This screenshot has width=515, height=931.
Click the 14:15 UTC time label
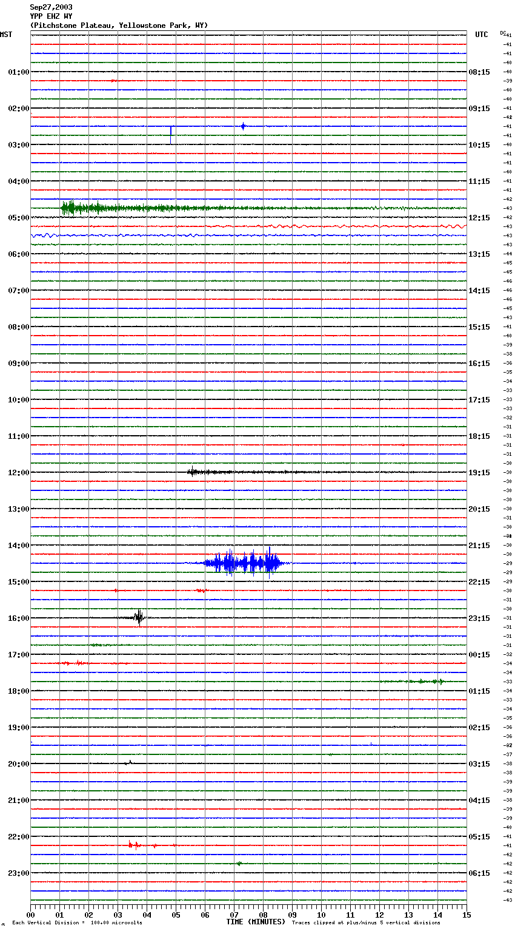[x=479, y=291]
